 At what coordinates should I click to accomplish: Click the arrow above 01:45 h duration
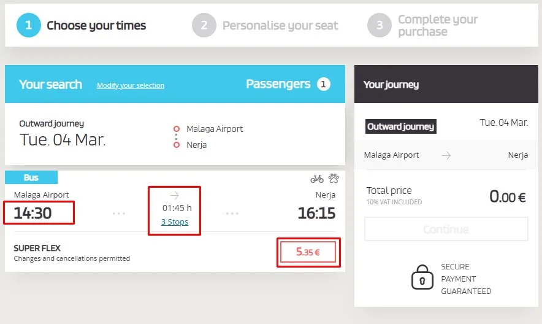175,195
